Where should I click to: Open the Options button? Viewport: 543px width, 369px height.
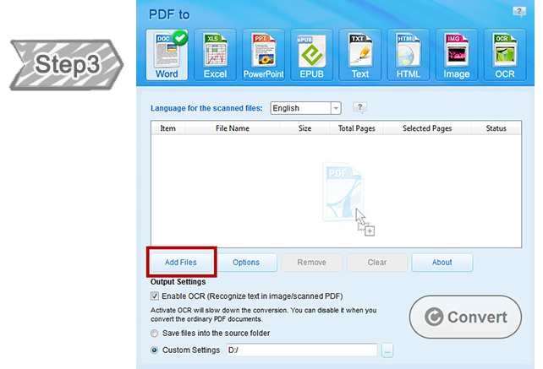(246, 263)
